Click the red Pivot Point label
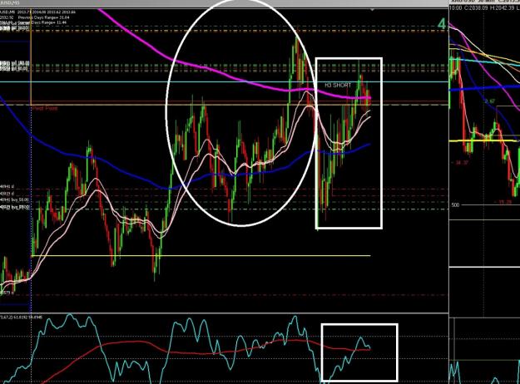520x384 pixels. [45, 108]
